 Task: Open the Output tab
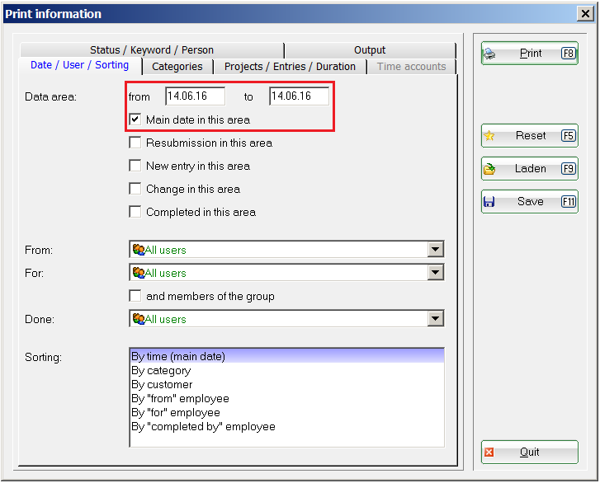(370, 50)
